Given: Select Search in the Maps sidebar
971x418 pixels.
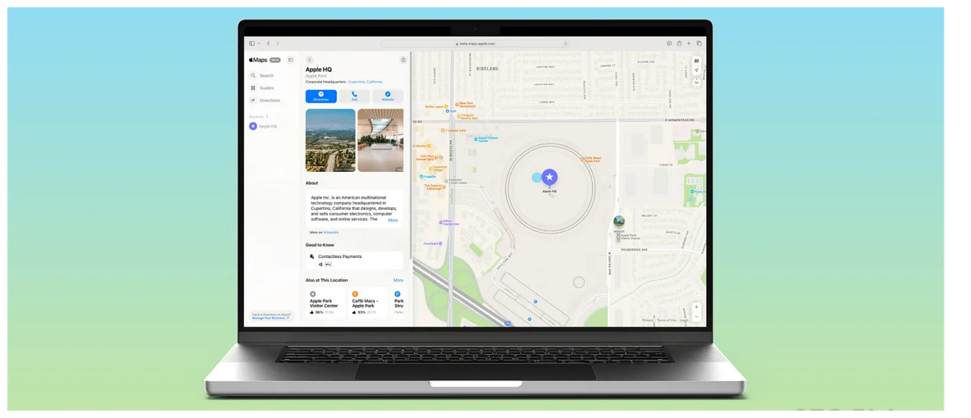Looking at the screenshot, I should [x=263, y=76].
